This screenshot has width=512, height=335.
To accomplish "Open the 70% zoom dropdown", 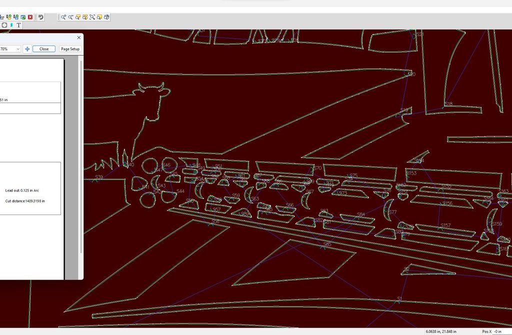I will (17, 49).
